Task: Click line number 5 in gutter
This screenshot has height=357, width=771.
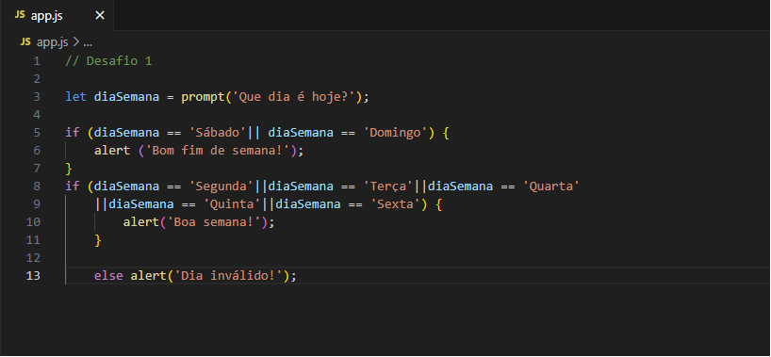Action: click(37, 133)
